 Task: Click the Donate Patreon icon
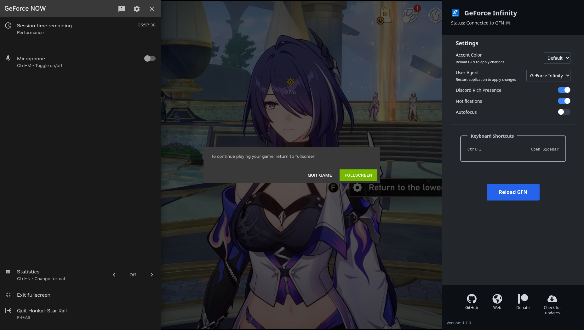click(x=523, y=299)
